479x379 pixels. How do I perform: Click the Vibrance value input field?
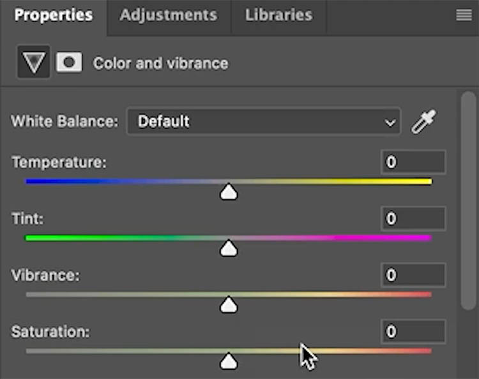point(413,275)
